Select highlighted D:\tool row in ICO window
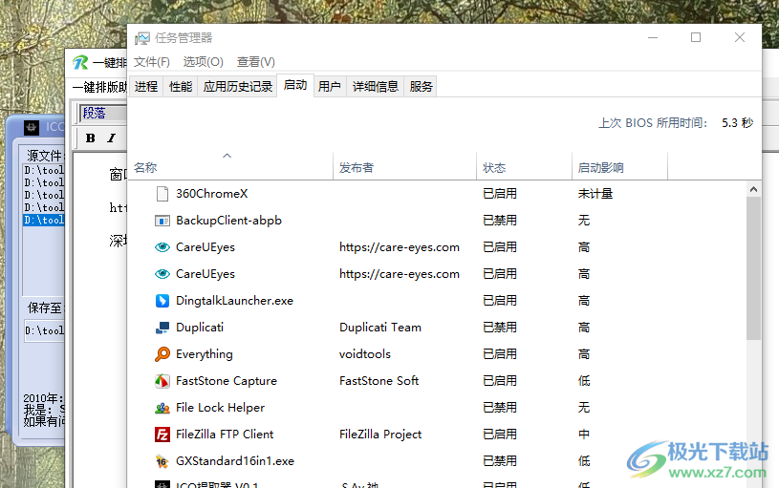The image size is (779, 488). 44,220
